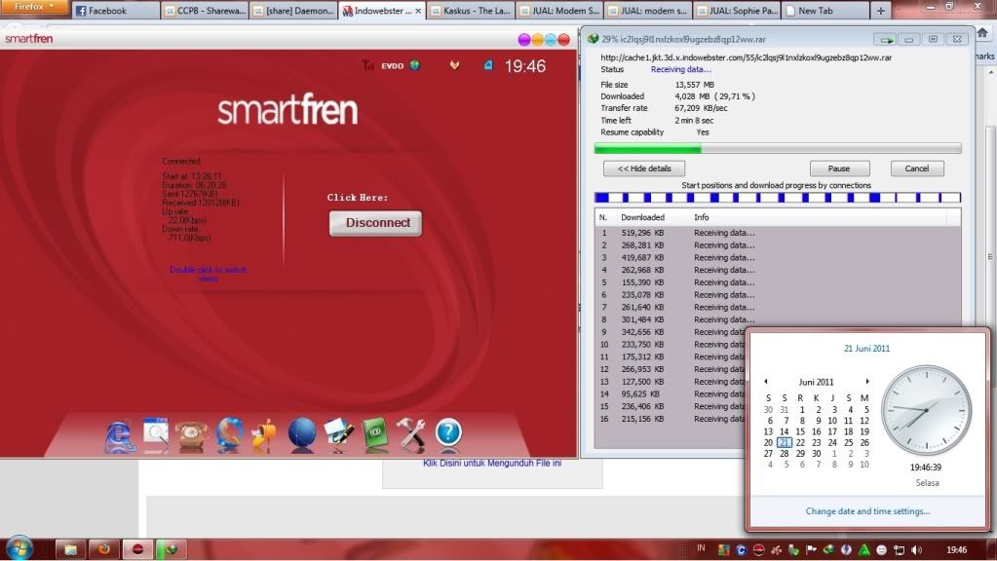Click the volume speaker icon in system tray
The image size is (997, 561).
tap(916, 550)
